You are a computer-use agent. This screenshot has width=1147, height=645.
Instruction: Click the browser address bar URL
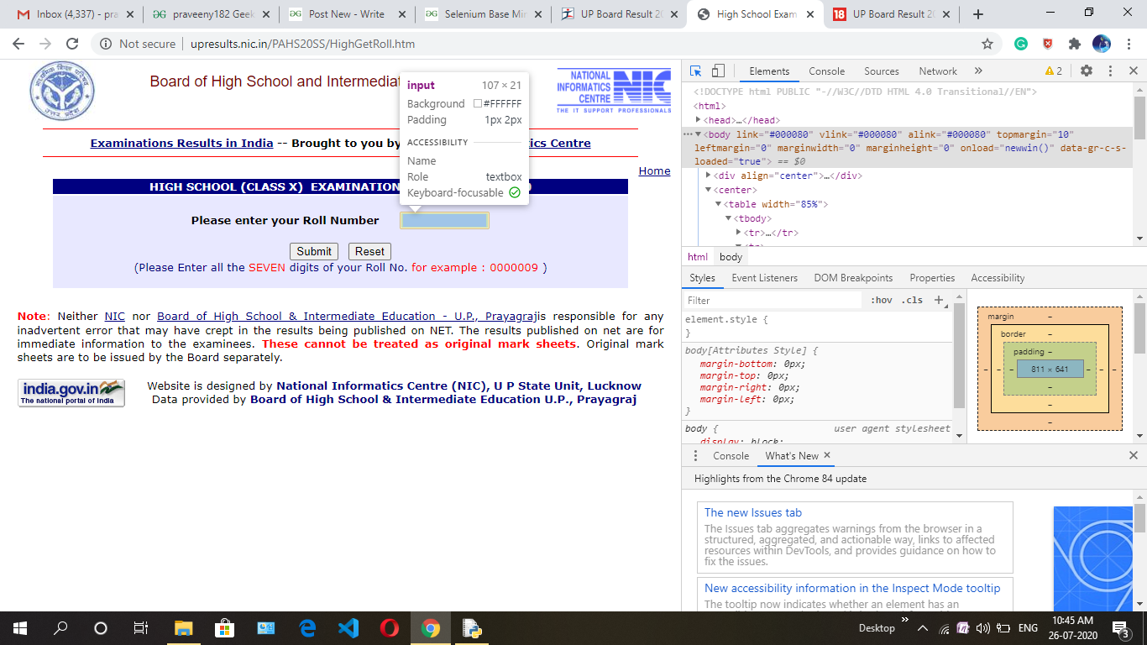click(303, 44)
